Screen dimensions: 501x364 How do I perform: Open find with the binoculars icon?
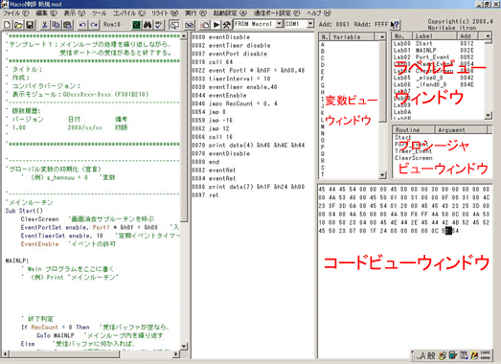tap(148, 25)
